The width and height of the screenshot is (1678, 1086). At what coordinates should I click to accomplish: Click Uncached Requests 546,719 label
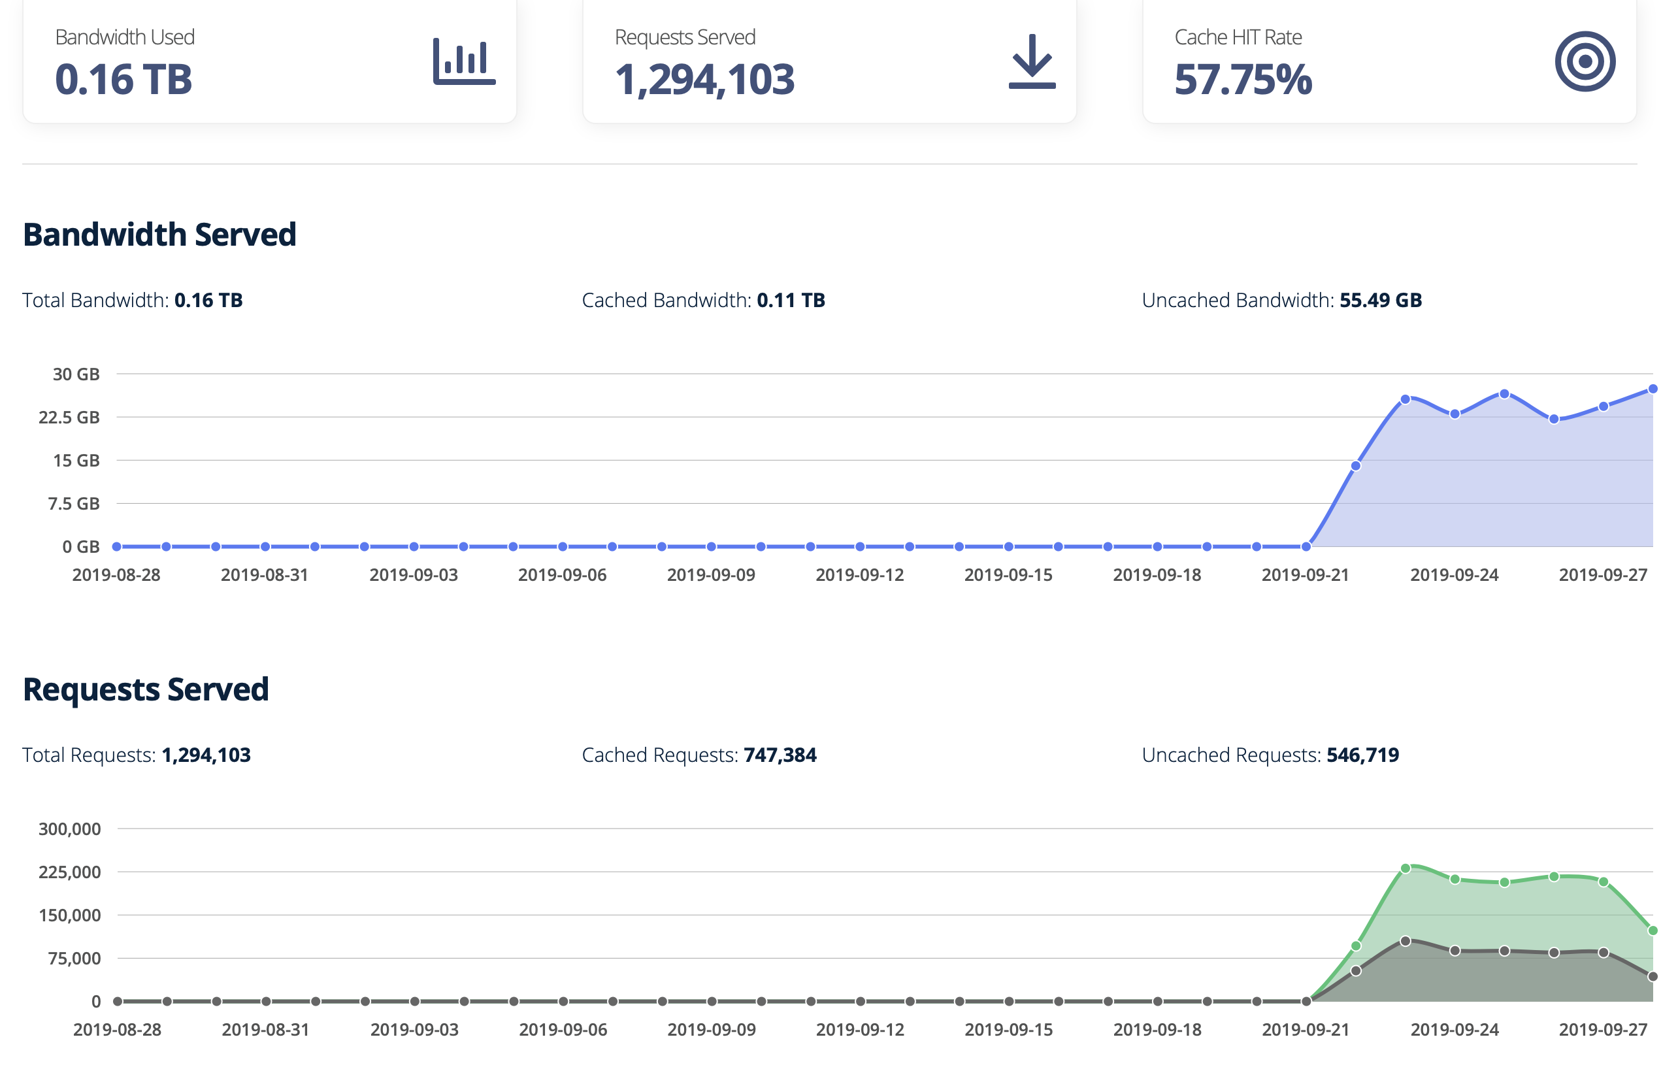click(1270, 755)
